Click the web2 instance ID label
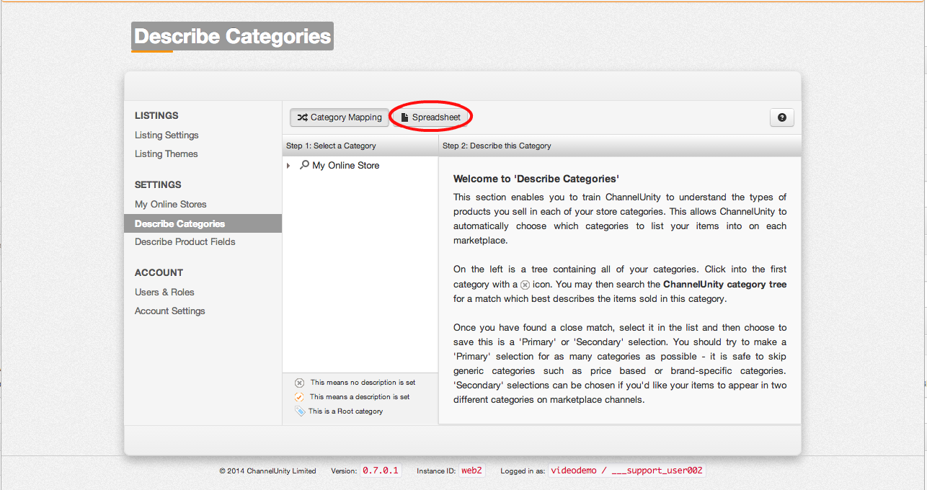Image resolution: width=927 pixels, height=490 pixels. click(x=471, y=471)
